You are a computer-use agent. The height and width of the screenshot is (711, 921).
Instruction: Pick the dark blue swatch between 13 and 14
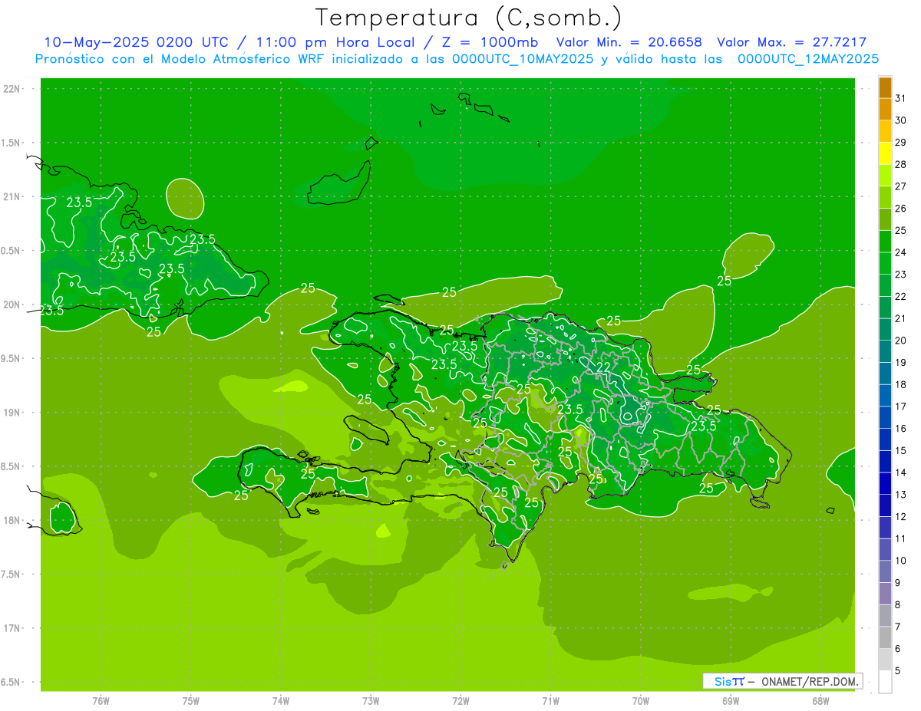pyautogui.click(x=885, y=484)
